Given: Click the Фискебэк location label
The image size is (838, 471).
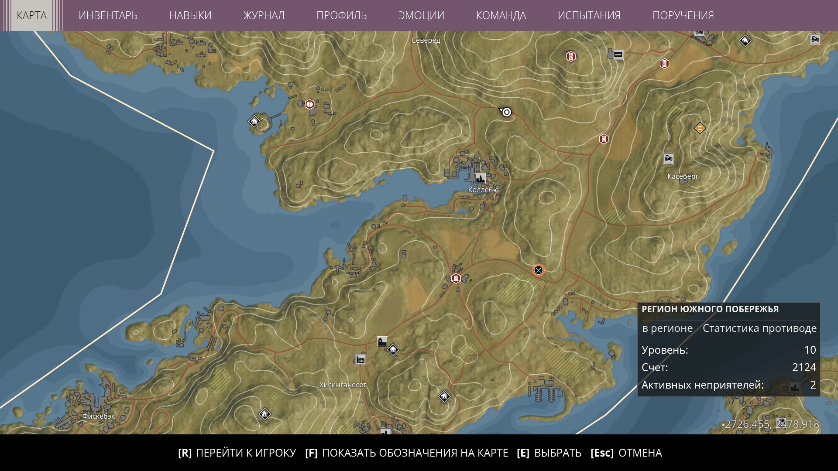Looking at the screenshot, I should pyautogui.click(x=99, y=416).
